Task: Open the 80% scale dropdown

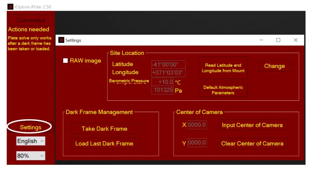Action: pos(31,156)
